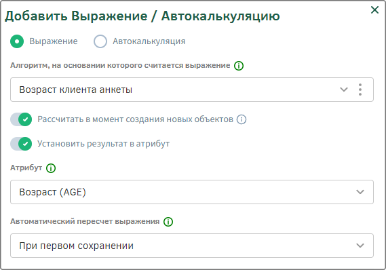Select the Выражение radio button
The width and height of the screenshot is (386, 270).
(17, 41)
